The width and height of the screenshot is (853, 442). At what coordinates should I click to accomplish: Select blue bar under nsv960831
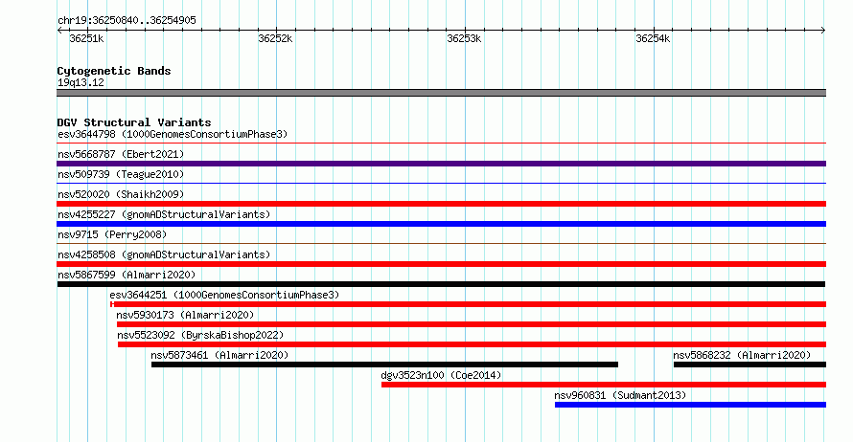(x=690, y=405)
